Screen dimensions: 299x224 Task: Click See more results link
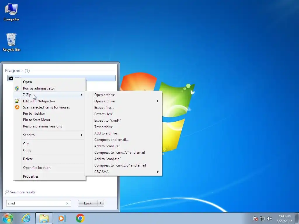click(x=23, y=192)
